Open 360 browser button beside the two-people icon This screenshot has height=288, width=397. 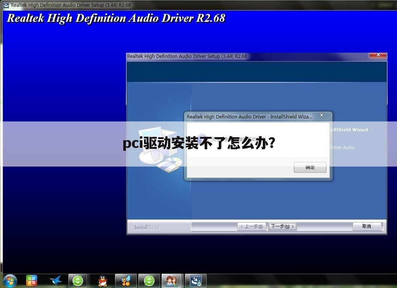click(149, 281)
